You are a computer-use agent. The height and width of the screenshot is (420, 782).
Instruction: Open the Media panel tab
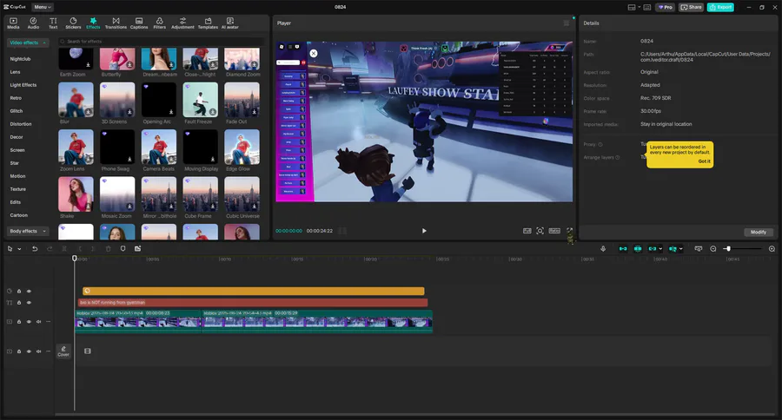pyautogui.click(x=13, y=23)
